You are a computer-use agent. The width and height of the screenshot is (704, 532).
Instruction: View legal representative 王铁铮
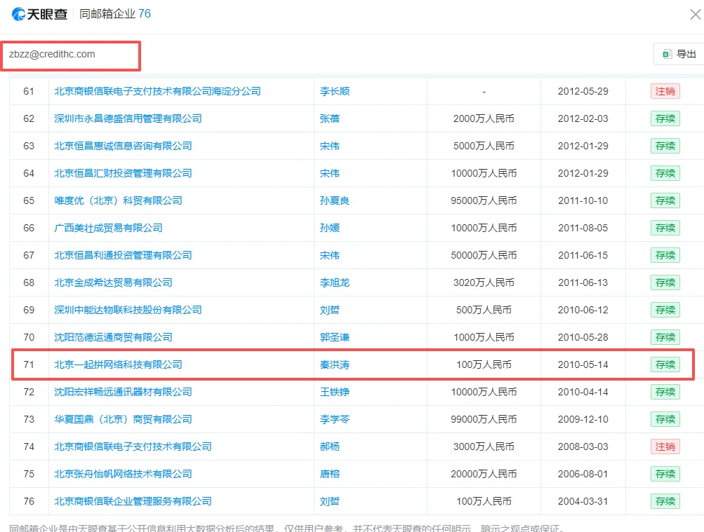click(x=335, y=392)
